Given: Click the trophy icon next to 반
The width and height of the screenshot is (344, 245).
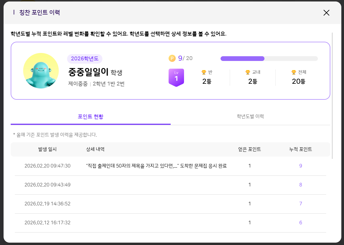Looking at the screenshot, I should (x=204, y=72).
